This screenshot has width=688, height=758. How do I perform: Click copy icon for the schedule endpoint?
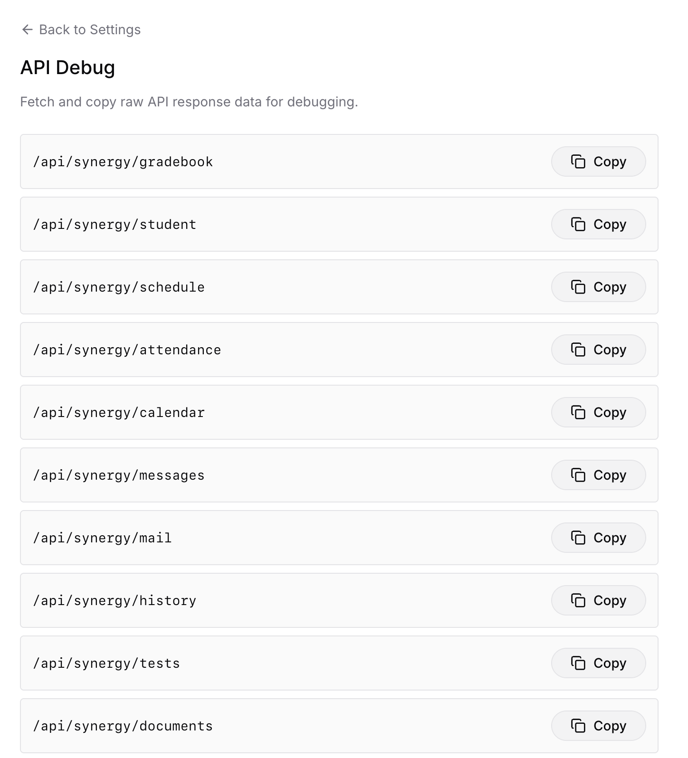[x=578, y=287]
